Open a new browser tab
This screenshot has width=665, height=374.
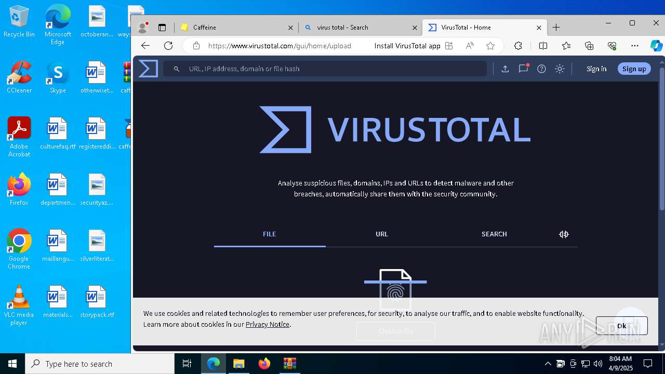pos(556,28)
